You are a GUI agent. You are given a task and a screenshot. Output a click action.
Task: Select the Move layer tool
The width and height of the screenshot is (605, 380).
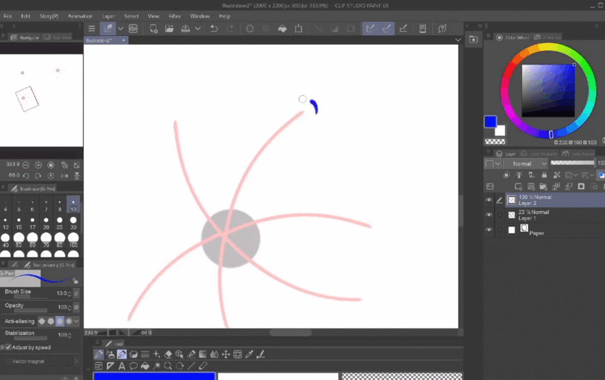click(226, 354)
